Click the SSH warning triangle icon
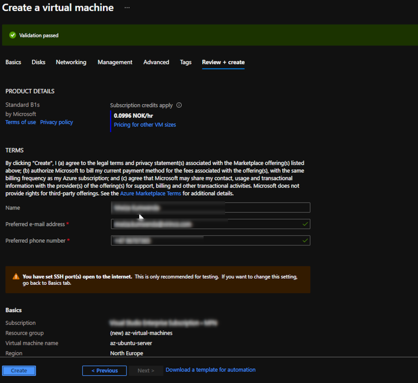Image resolution: width=418 pixels, height=383 pixels. click(x=16, y=277)
